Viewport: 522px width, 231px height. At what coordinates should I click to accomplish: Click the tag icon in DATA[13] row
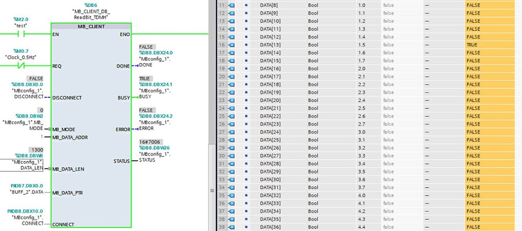(231, 45)
